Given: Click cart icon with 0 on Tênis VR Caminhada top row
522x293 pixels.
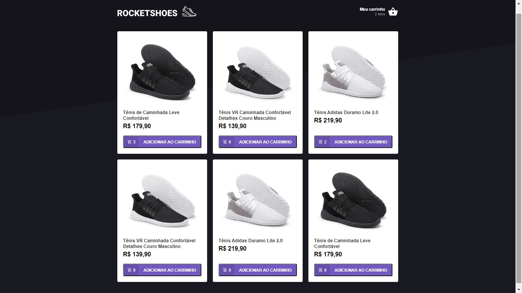Looking at the screenshot, I should coord(225,142).
